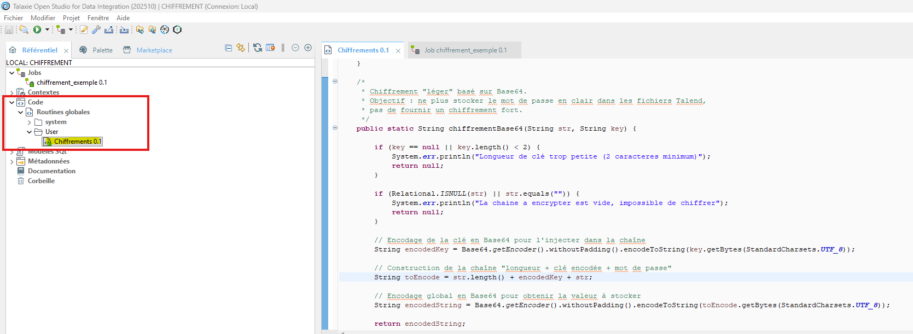This screenshot has width=913, height=334.
Task: Close the Référentiel tab
Action: click(x=66, y=50)
